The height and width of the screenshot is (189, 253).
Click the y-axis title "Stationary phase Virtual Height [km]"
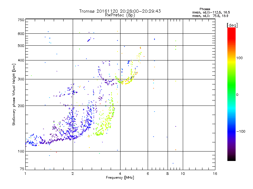pos(14,94)
